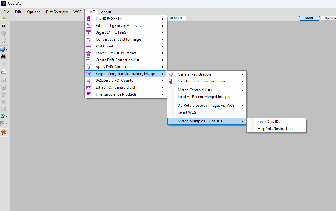Viewport: 336px width, 211px height.
Task: Select Apply Drift Correction menu item
Action: (x=125, y=67)
